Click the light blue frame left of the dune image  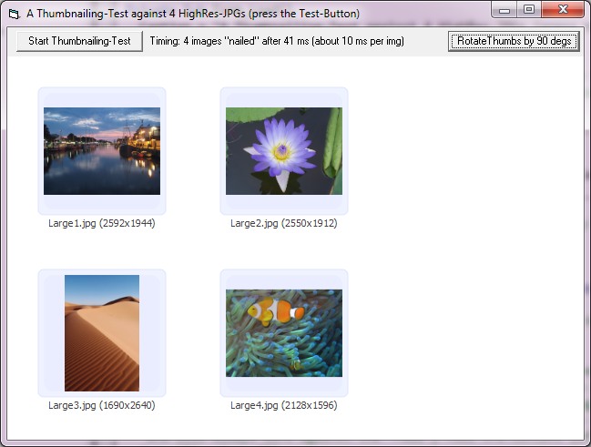pyautogui.click(x=52, y=332)
